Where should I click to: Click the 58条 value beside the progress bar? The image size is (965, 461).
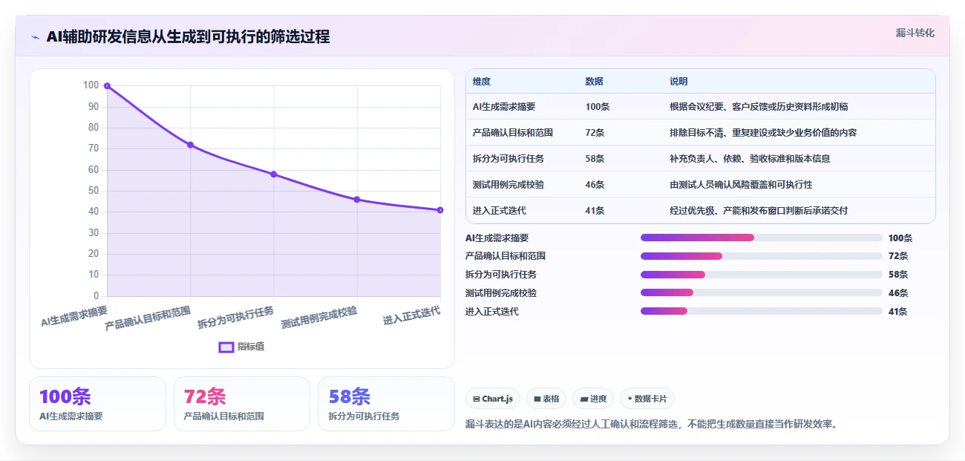(x=898, y=275)
